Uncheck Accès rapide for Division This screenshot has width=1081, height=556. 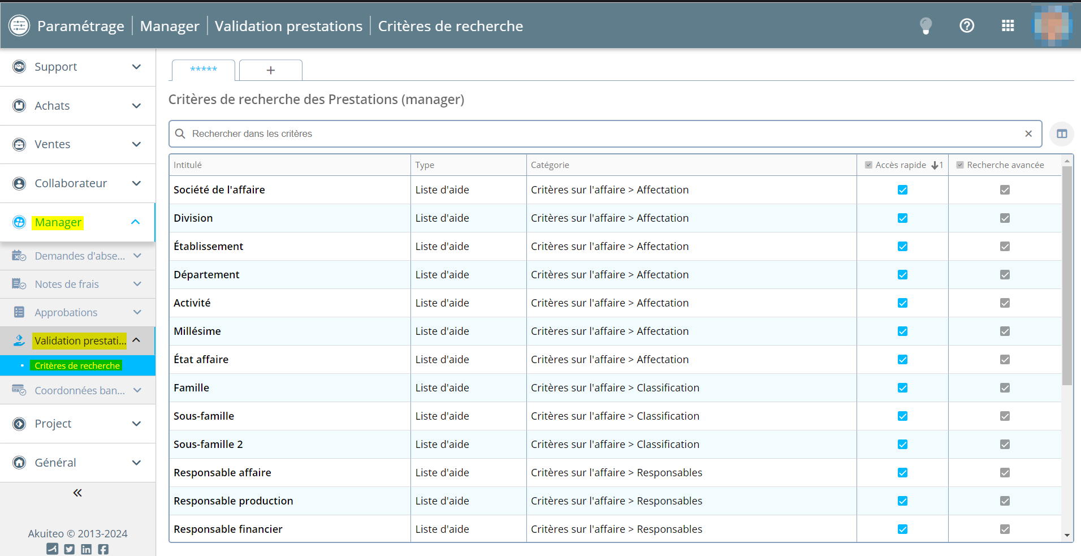coord(902,218)
